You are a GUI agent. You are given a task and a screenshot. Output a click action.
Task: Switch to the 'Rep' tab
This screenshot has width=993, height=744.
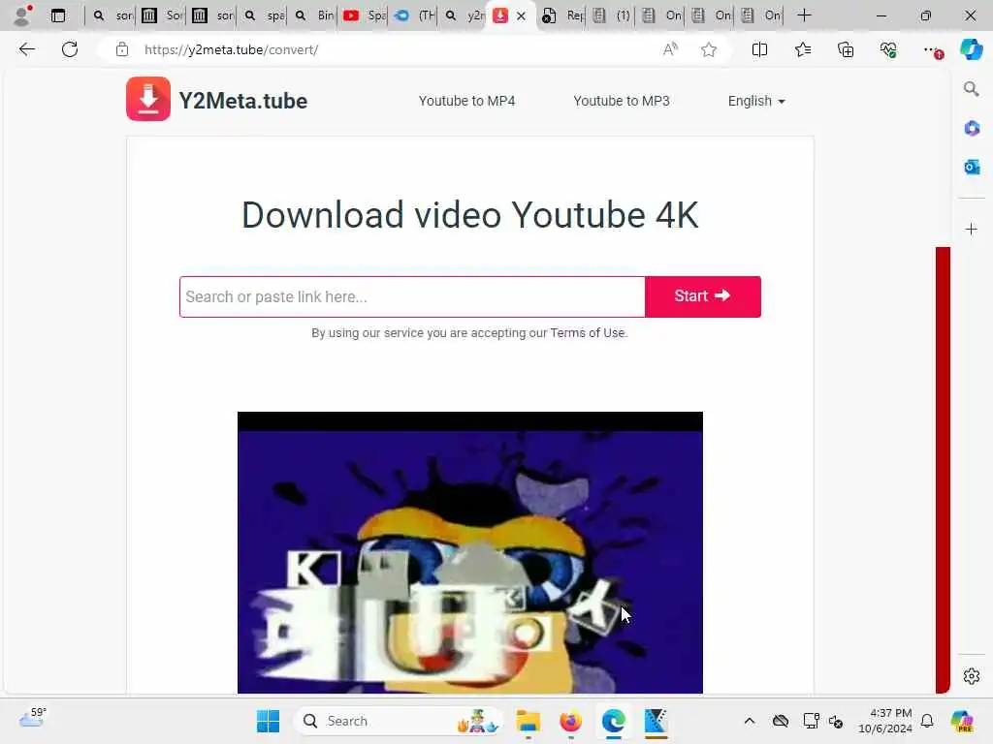click(x=563, y=15)
